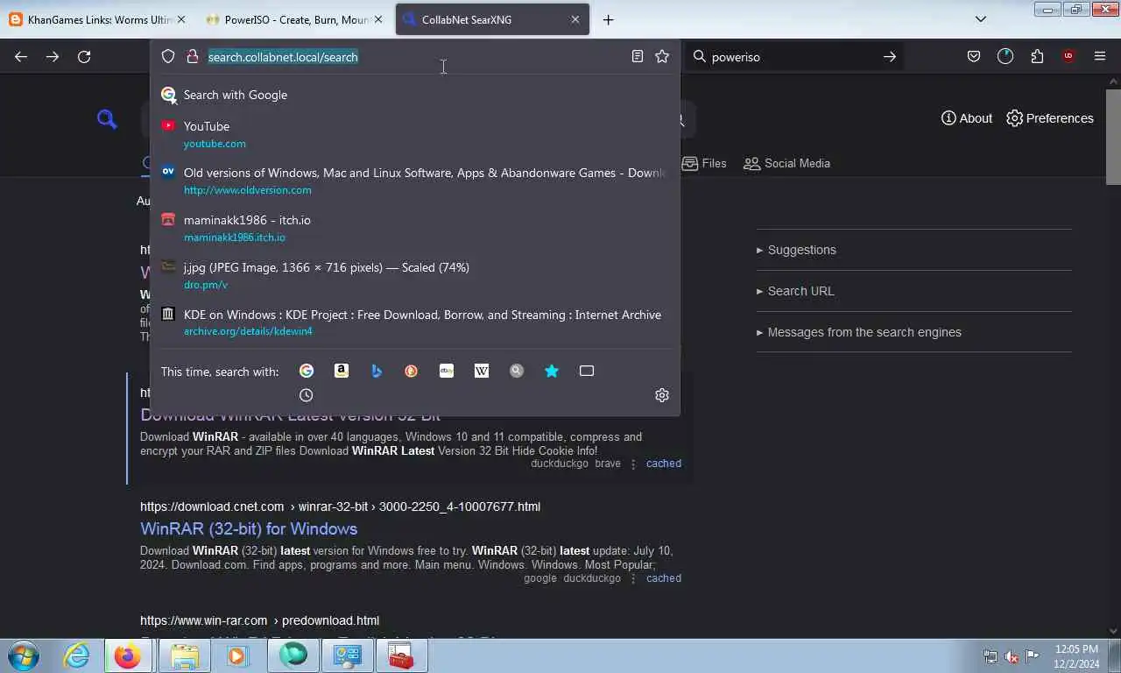Switch to the PowerISO tab
Viewport: 1121px width, 673px height.
295,19
